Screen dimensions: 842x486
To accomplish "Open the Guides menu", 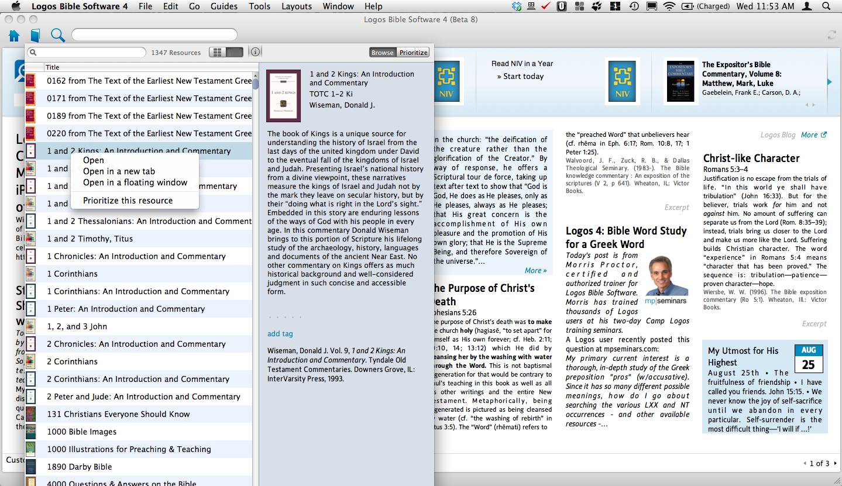I will pos(224,6).
